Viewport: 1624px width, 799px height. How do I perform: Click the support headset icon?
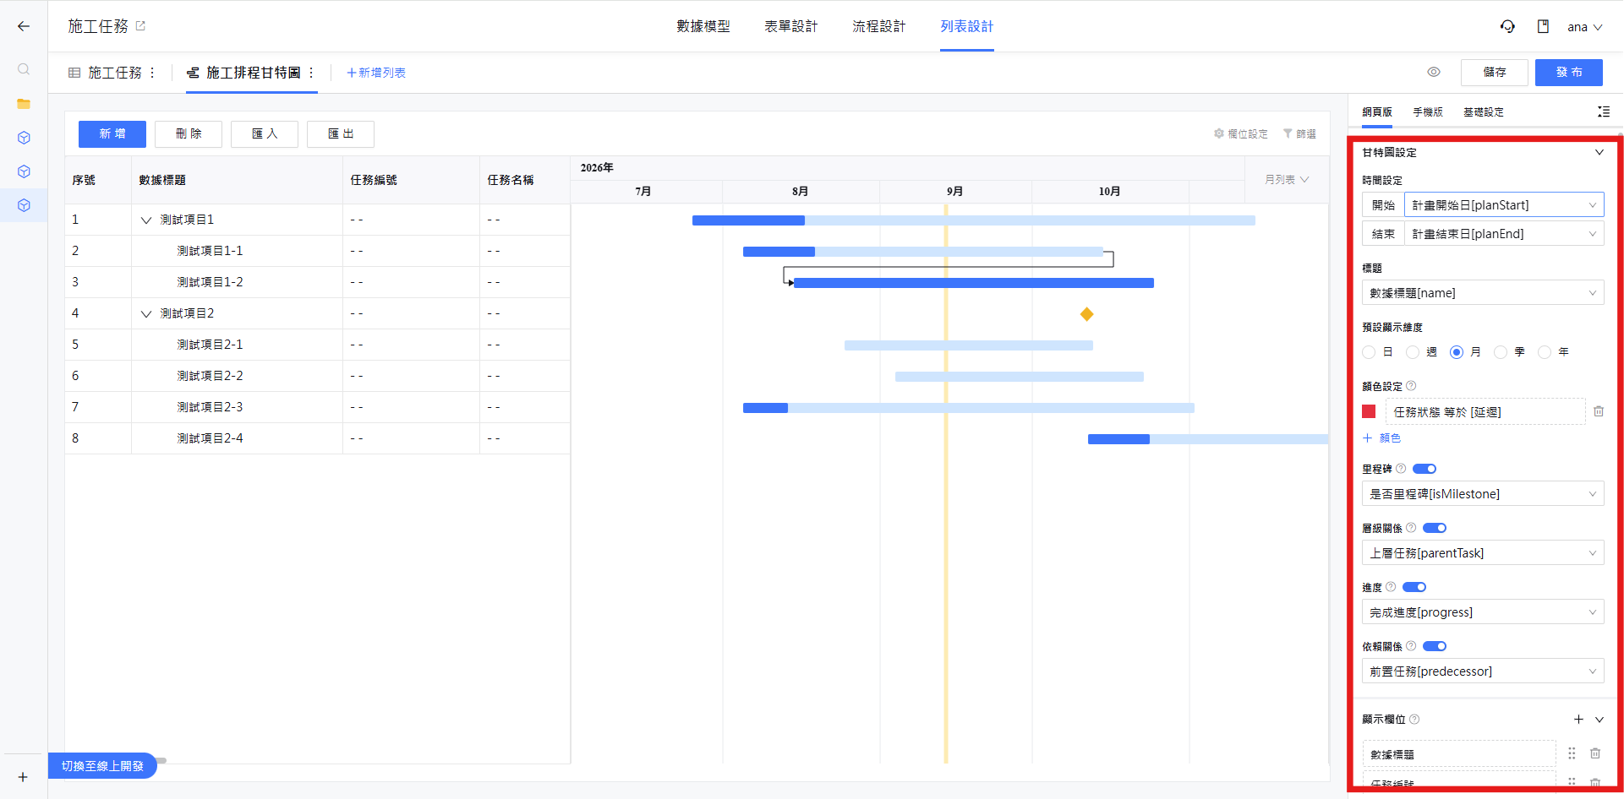tap(1507, 26)
